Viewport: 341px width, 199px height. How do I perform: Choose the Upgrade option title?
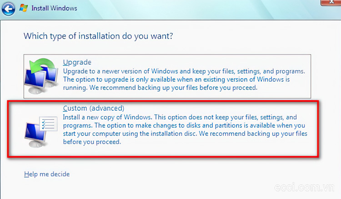pos(77,62)
